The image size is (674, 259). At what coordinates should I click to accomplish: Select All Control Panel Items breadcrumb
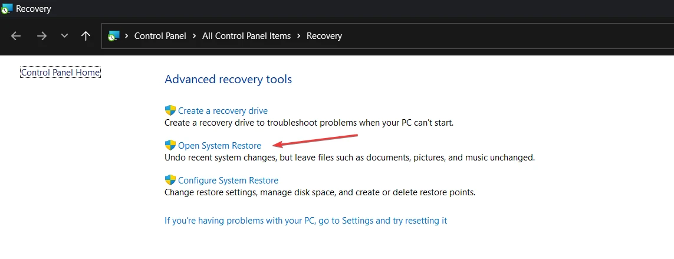point(246,36)
